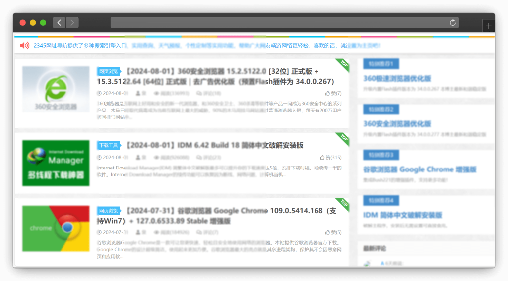Click the author icon on Chrome post

tap(138, 232)
